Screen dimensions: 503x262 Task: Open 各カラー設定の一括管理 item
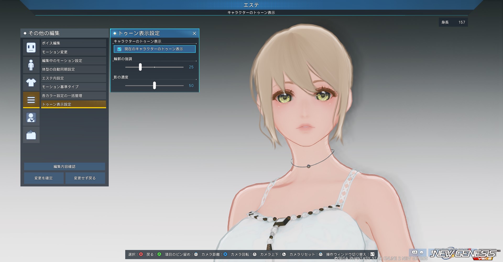coord(74,96)
